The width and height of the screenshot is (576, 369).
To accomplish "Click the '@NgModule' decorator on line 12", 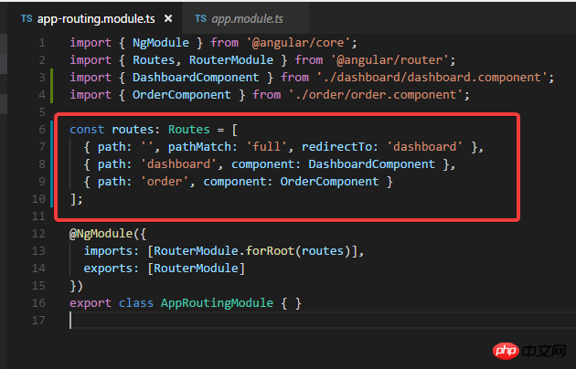I will 101,234.
